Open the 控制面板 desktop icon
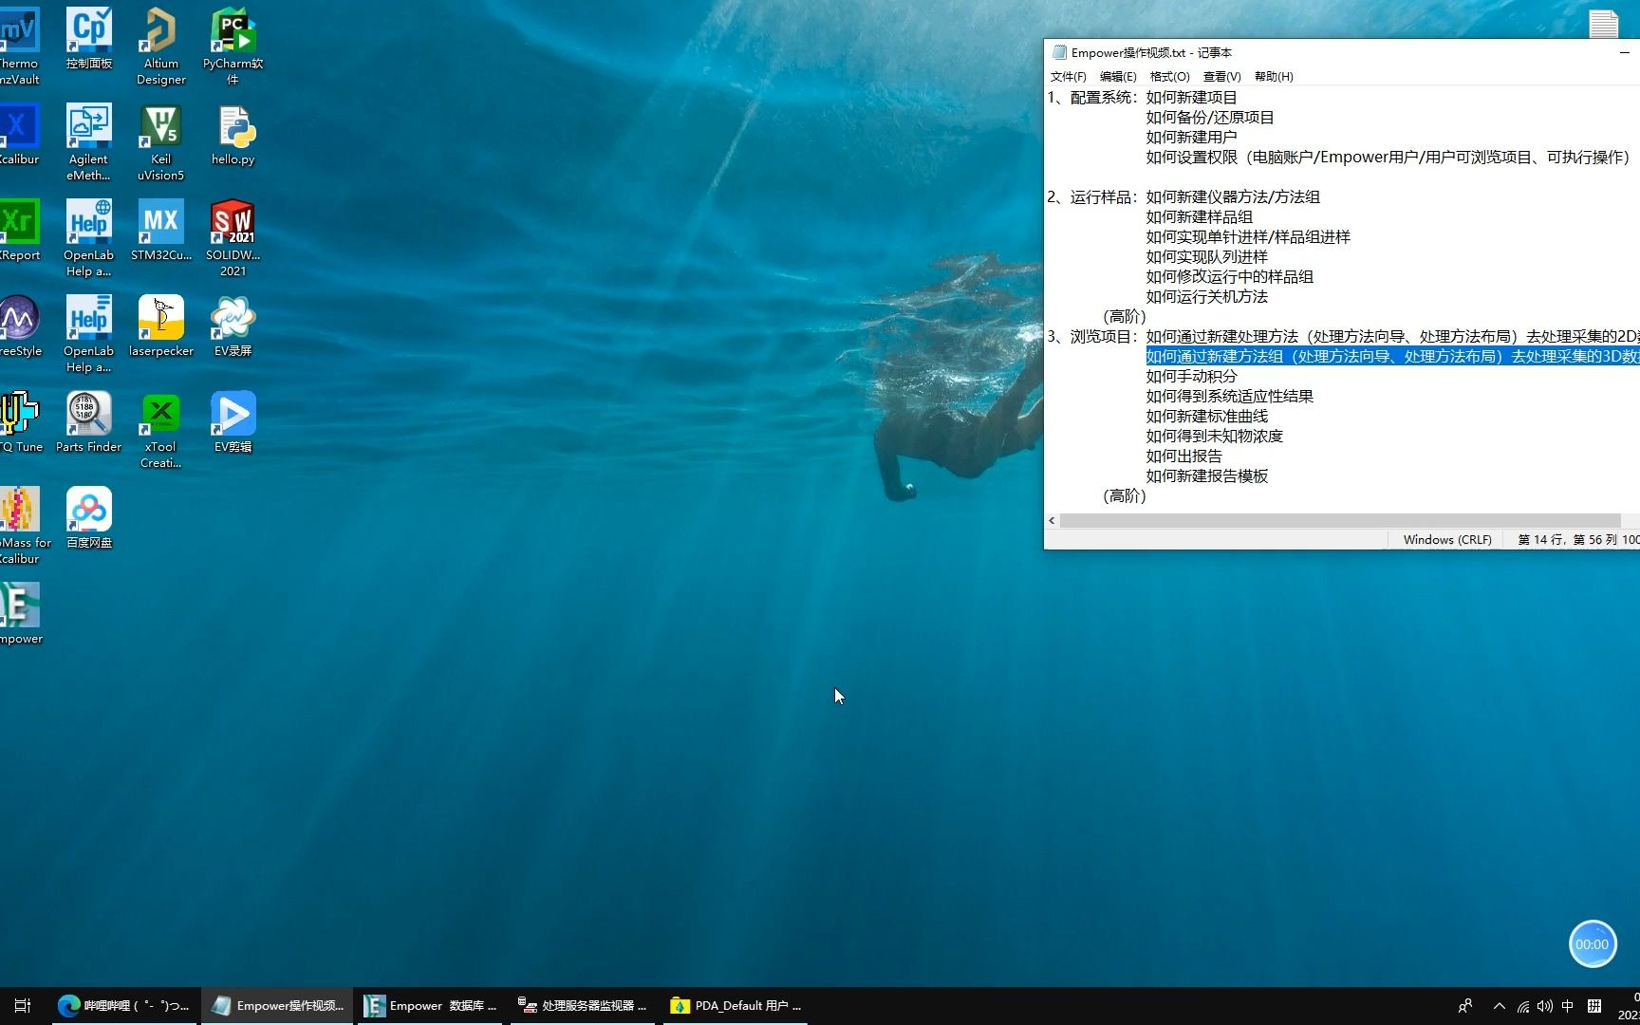The height and width of the screenshot is (1025, 1640). tap(89, 38)
